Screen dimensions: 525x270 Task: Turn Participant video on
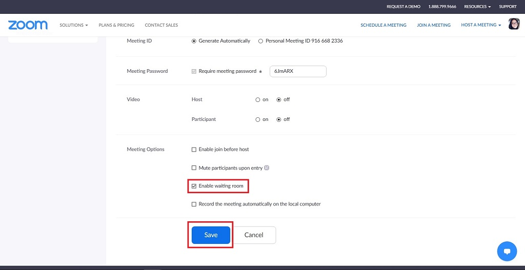pyautogui.click(x=258, y=119)
